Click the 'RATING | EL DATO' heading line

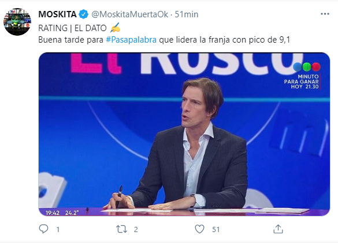point(72,28)
